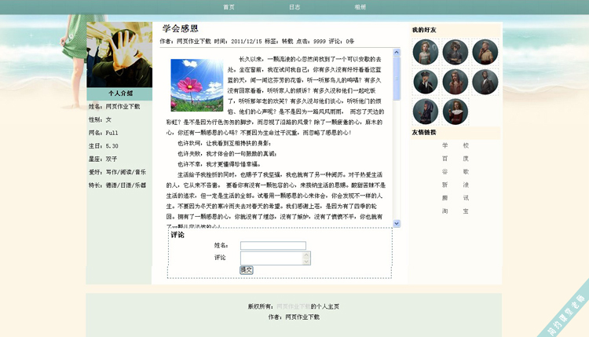This screenshot has height=337, width=589.
Task: Open the 日志 navigation item
Action: [294, 7]
